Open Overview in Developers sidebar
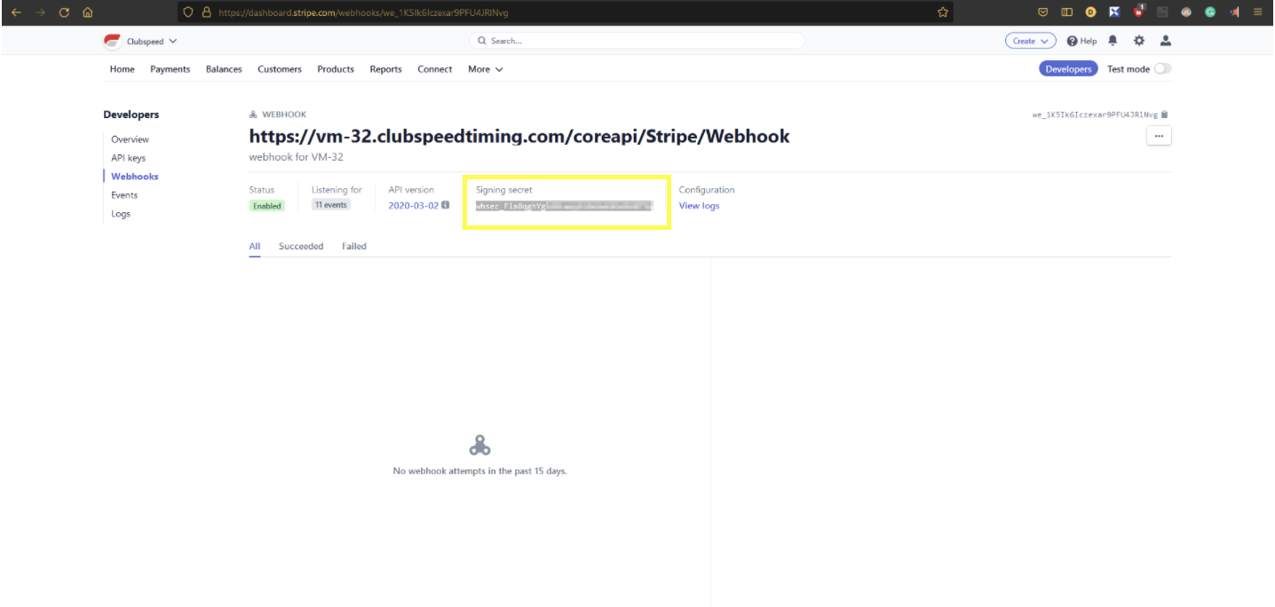This screenshot has height=607, width=1275. pyautogui.click(x=130, y=139)
